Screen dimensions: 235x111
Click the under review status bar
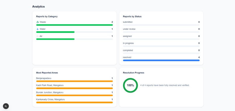click(161, 32)
